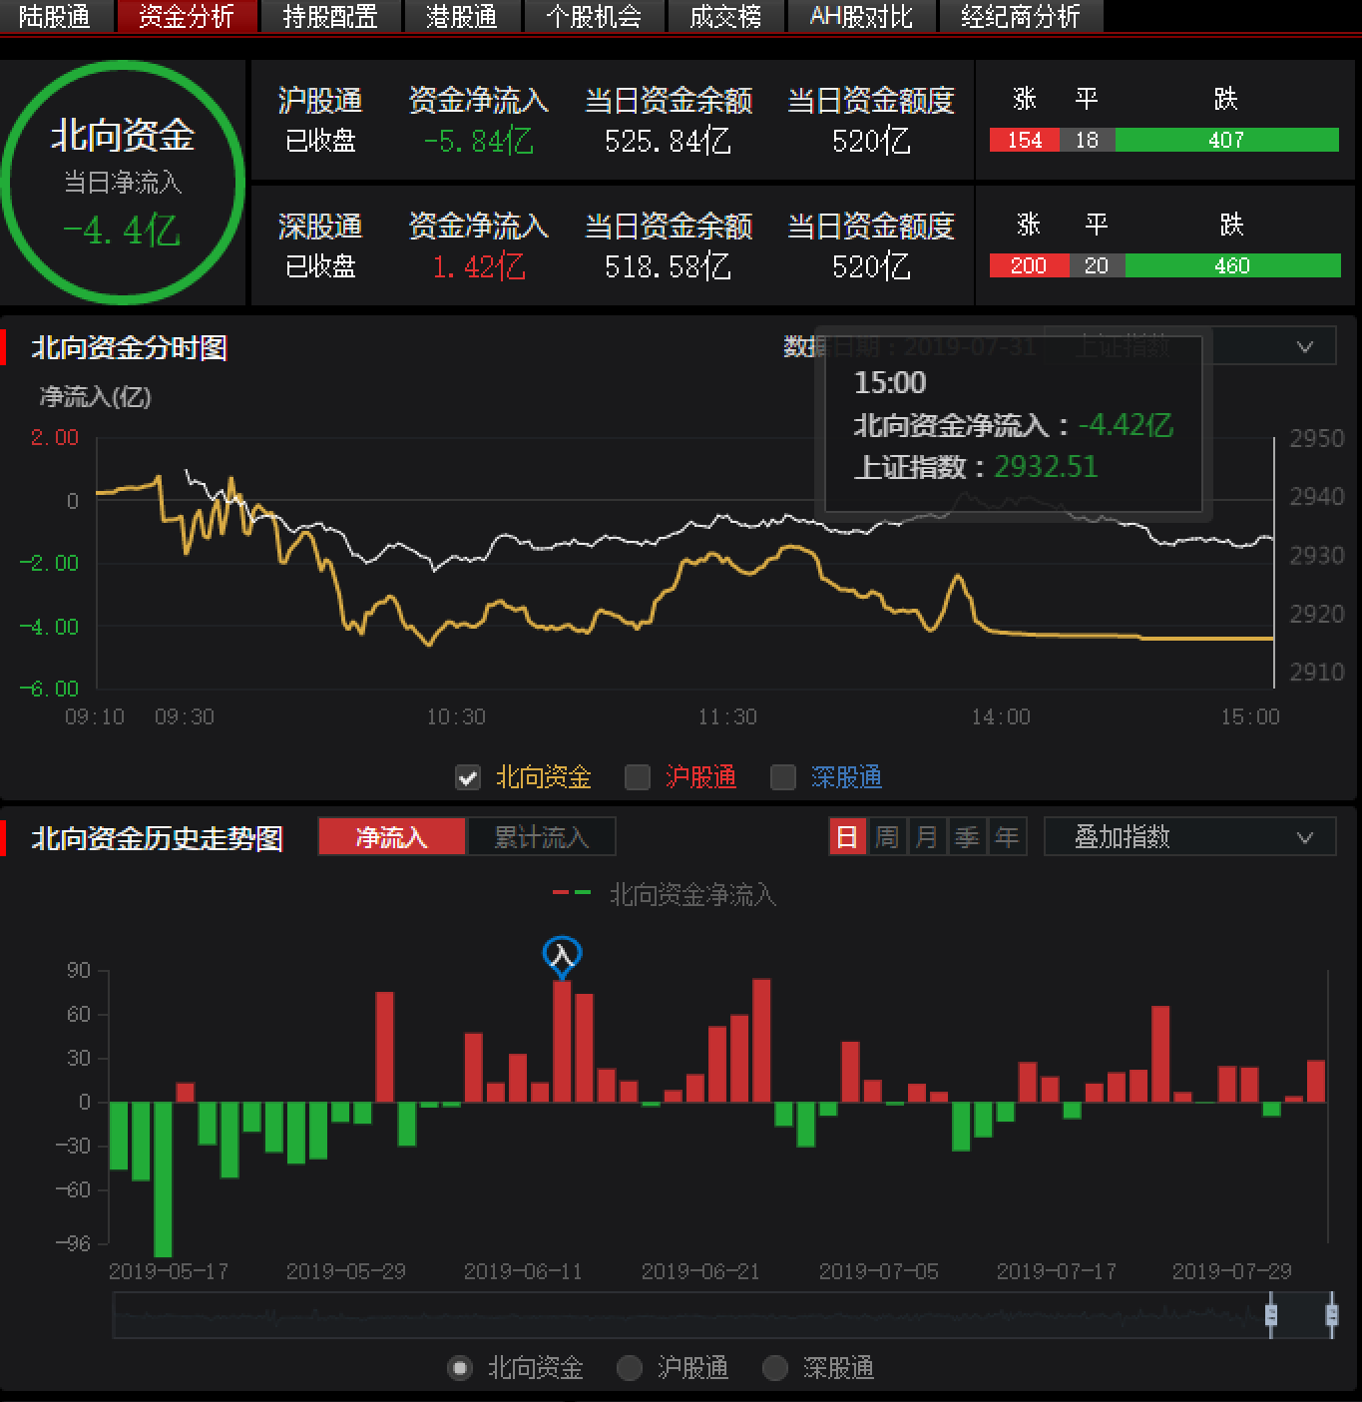This screenshot has width=1362, height=1402.
Task: Click the 10:30 time axis label
Action: (456, 716)
